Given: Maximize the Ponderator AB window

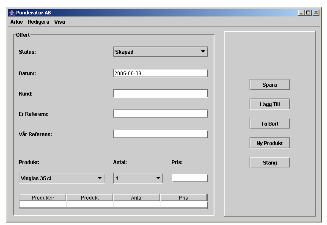Looking at the screenshot, I should click(x=308, y=13).
